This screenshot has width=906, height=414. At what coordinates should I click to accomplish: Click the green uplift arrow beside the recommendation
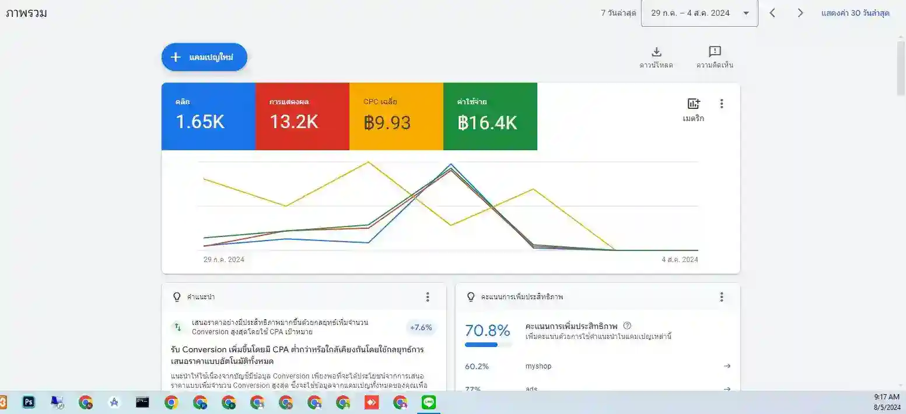click(178, 327)
